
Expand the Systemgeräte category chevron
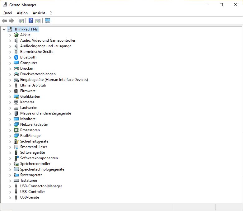[10, 175]
